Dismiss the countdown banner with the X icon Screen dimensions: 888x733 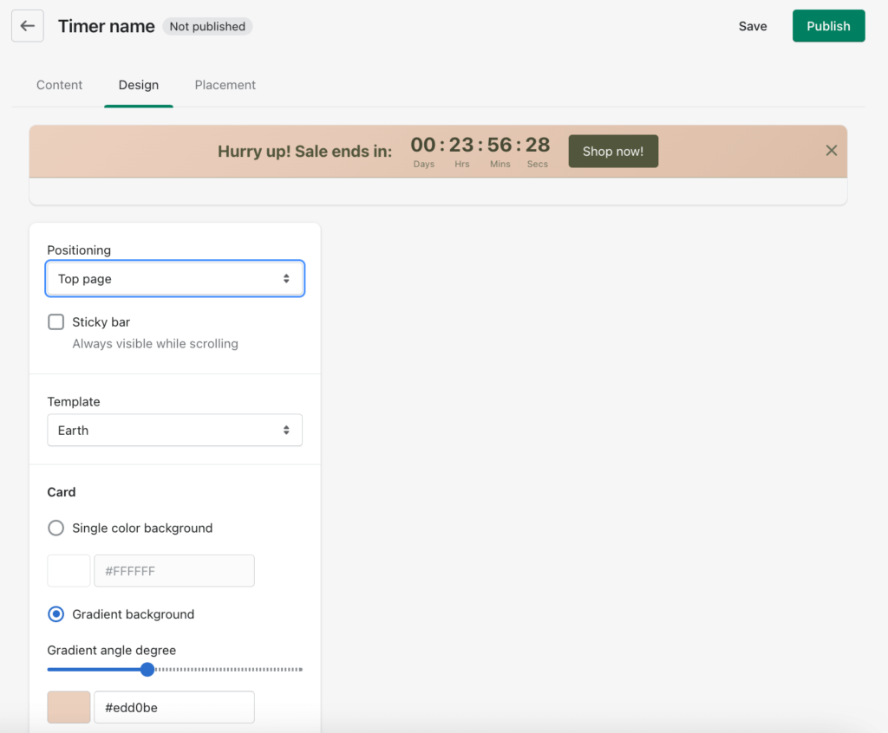pos(831,151)
